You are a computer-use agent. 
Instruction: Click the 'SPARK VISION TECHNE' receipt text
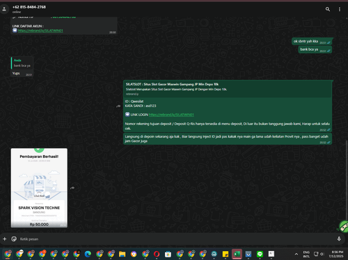click(x=39, y=208)
